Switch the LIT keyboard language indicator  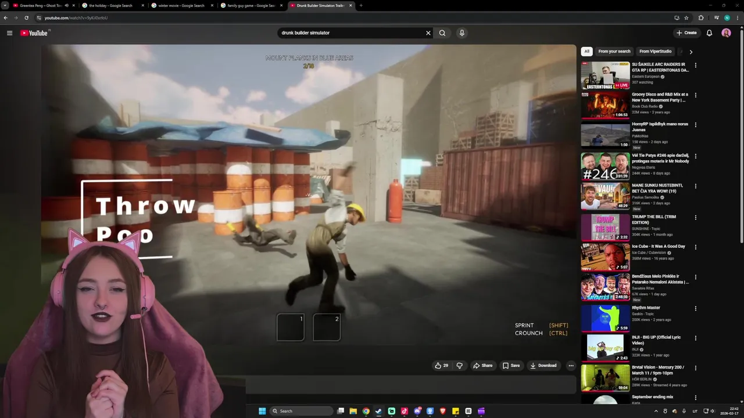[x=695, y=411]
